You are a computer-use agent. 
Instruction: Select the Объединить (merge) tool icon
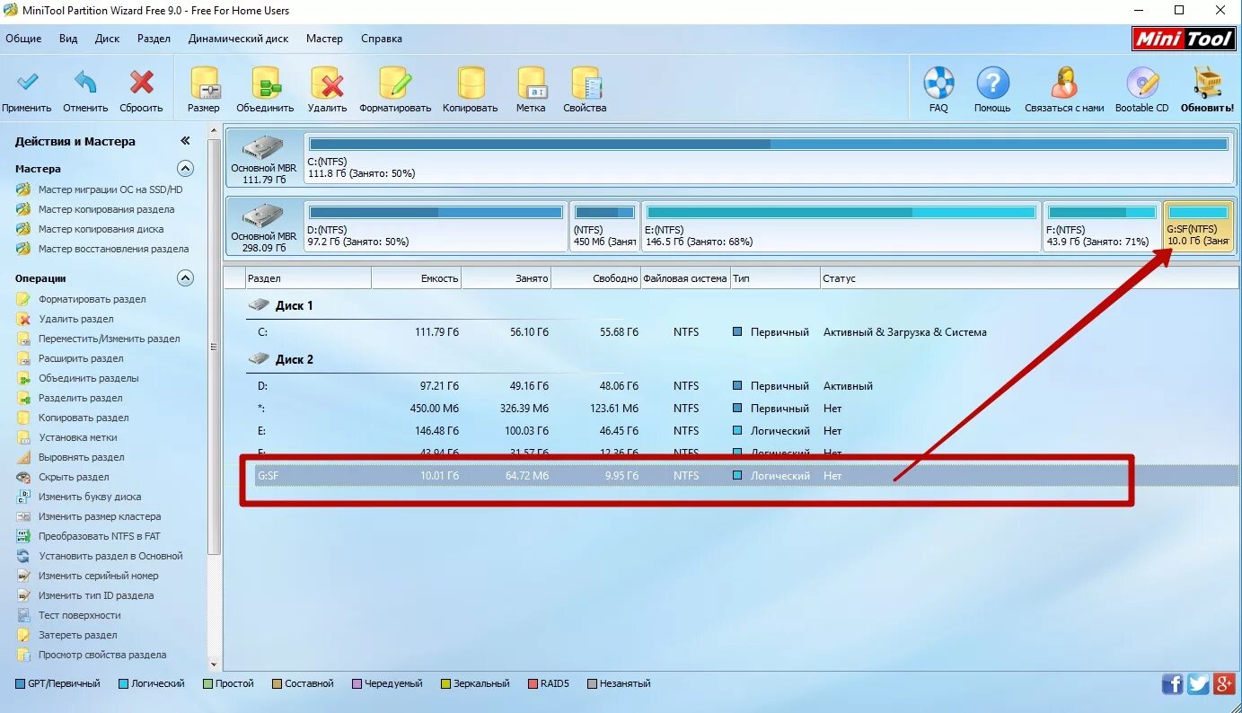pos(265,84)
